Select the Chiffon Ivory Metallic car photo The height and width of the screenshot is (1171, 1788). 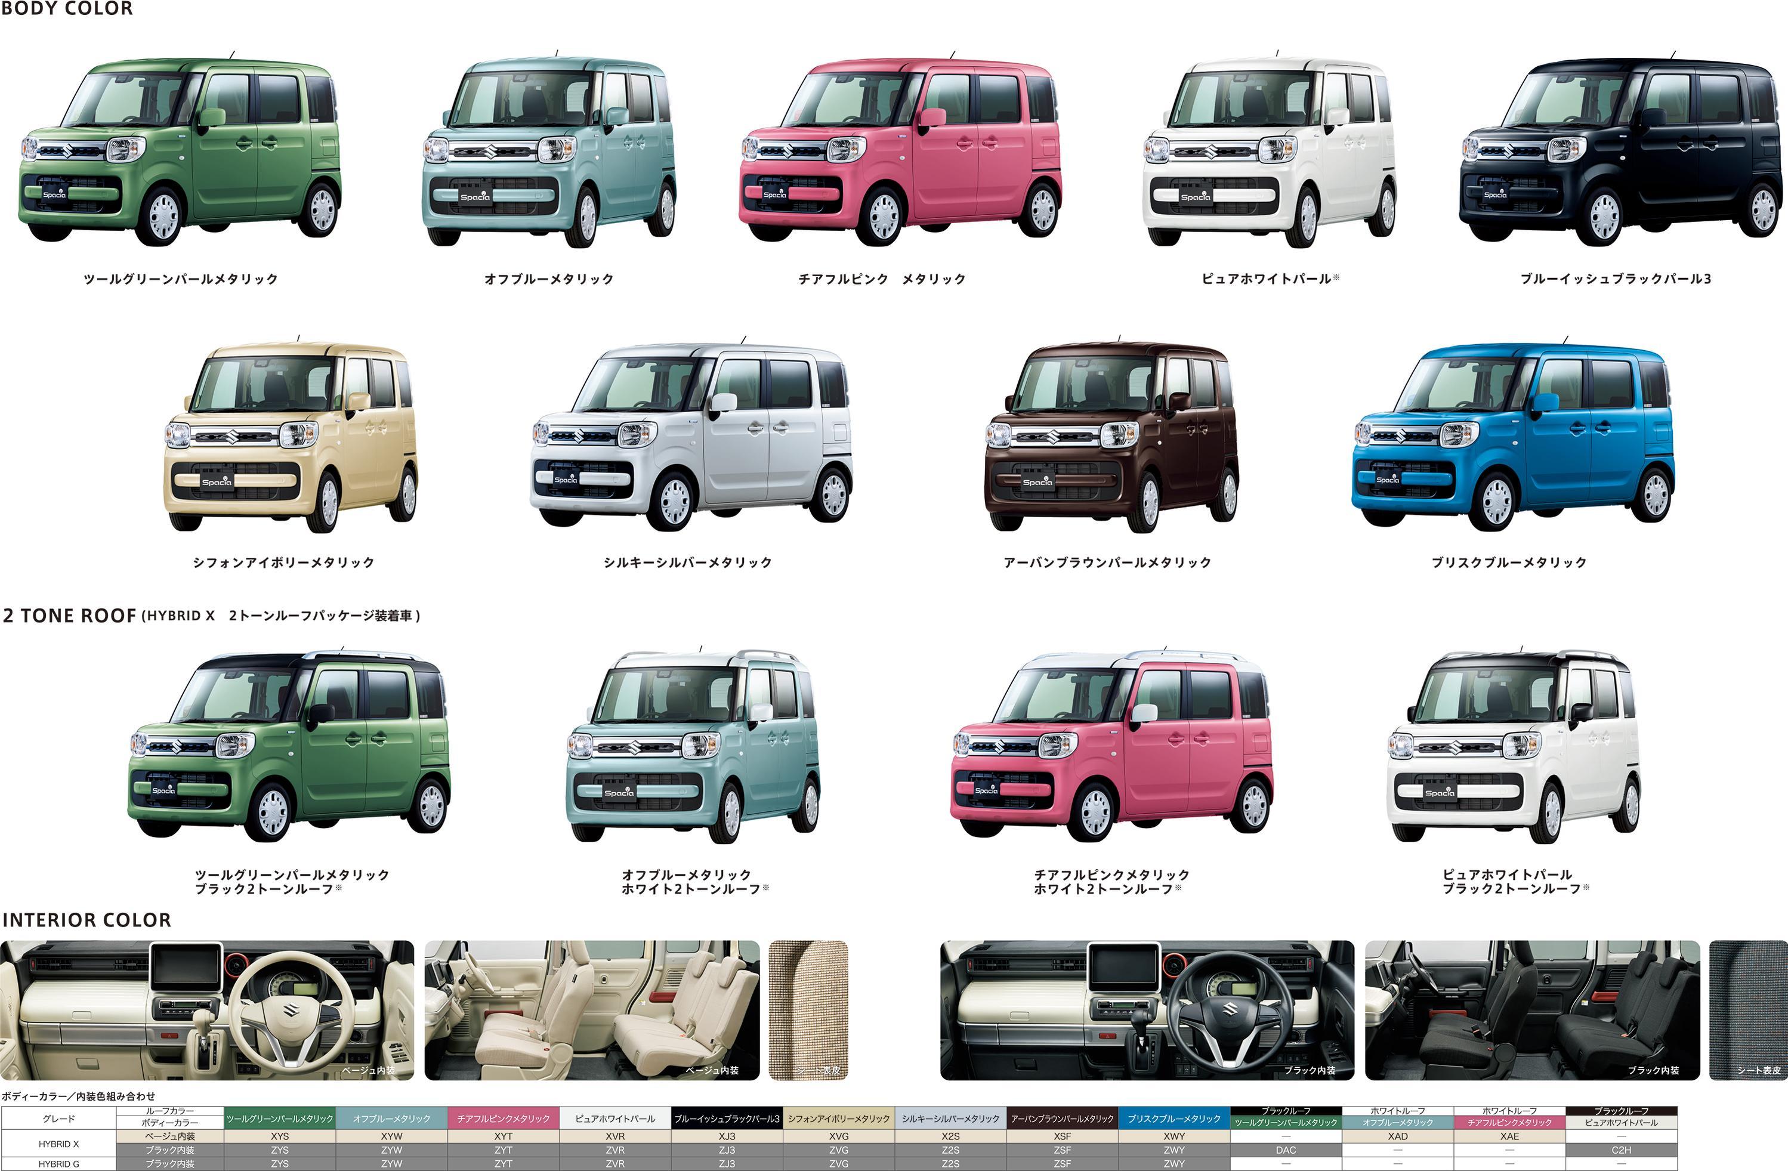(x=291, y=434)
